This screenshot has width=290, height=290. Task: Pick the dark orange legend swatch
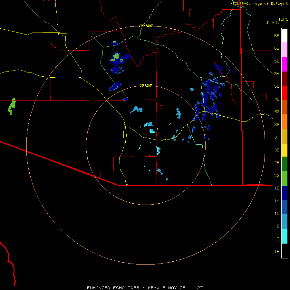click(285, 107)
